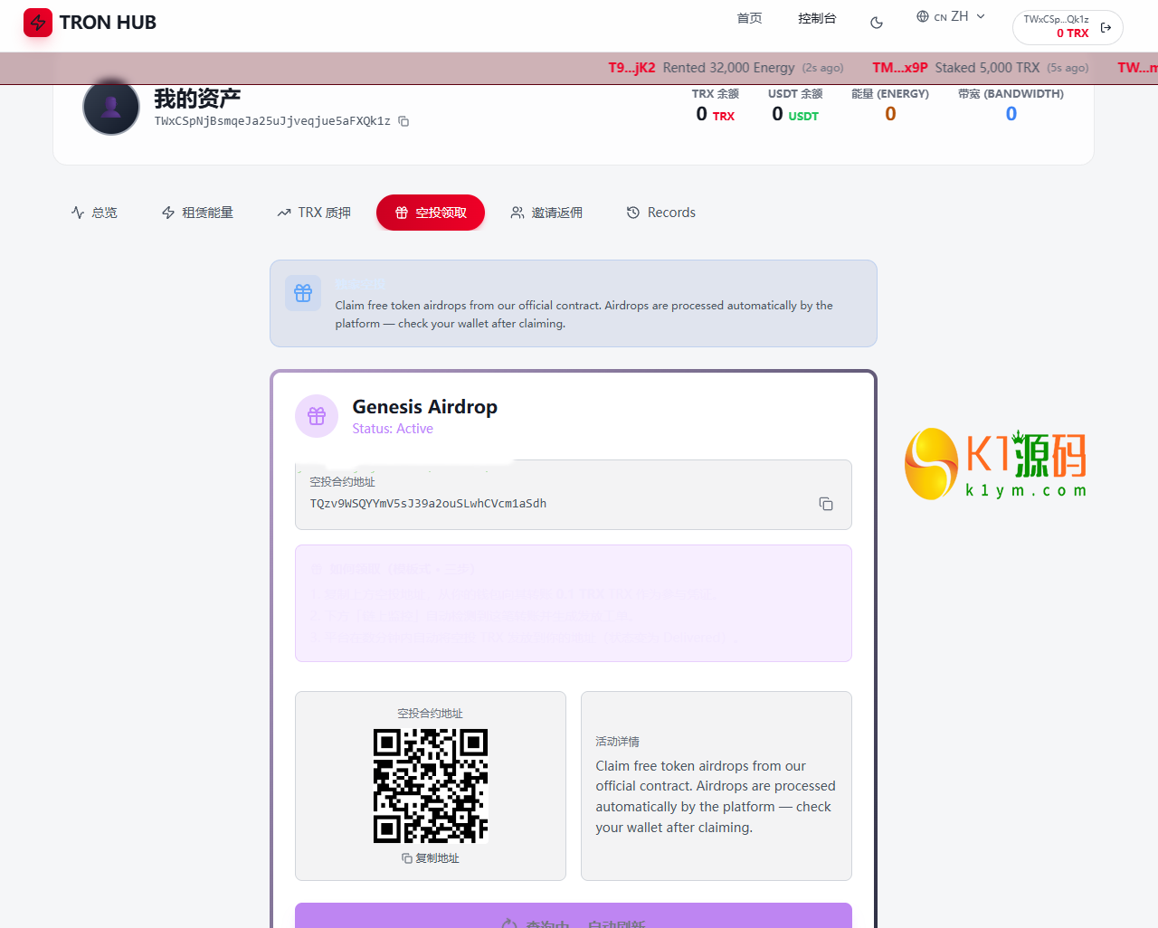Switch to the 邀请返佣 tab

(546, 213)
